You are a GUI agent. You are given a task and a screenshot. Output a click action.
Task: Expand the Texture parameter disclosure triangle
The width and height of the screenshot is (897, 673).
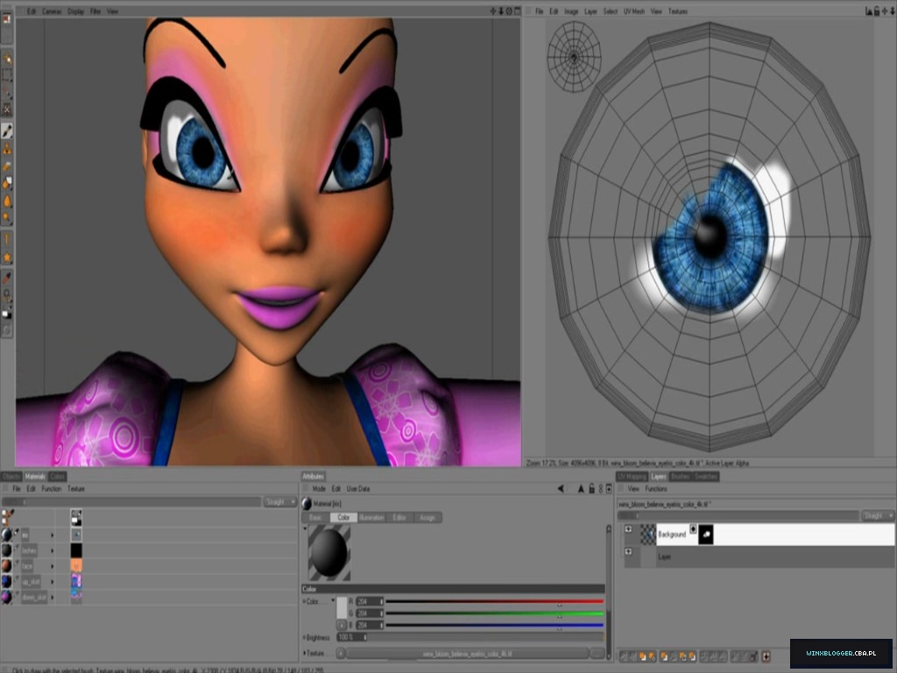pos(304,653)
